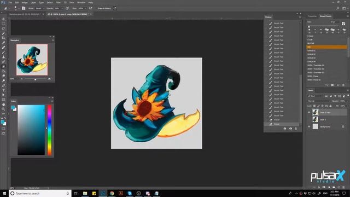Select the Crop tool
Viewport: 350px width, 197px height.
click(x=3, y=38)
